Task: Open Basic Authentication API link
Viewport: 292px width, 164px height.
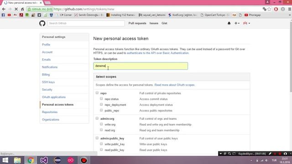Action: (x=158, y=53)
